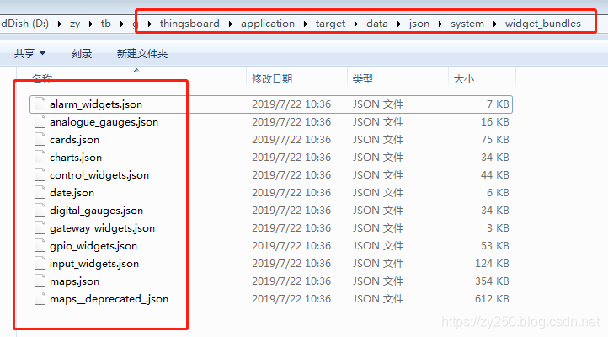Click the charts.json file icon
This screenshot has width=608, height=337.
[40, 157]
